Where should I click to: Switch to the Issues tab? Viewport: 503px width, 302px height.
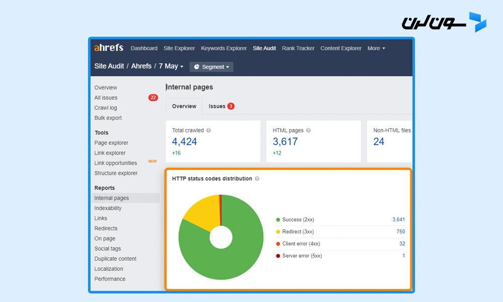point(221,106)
